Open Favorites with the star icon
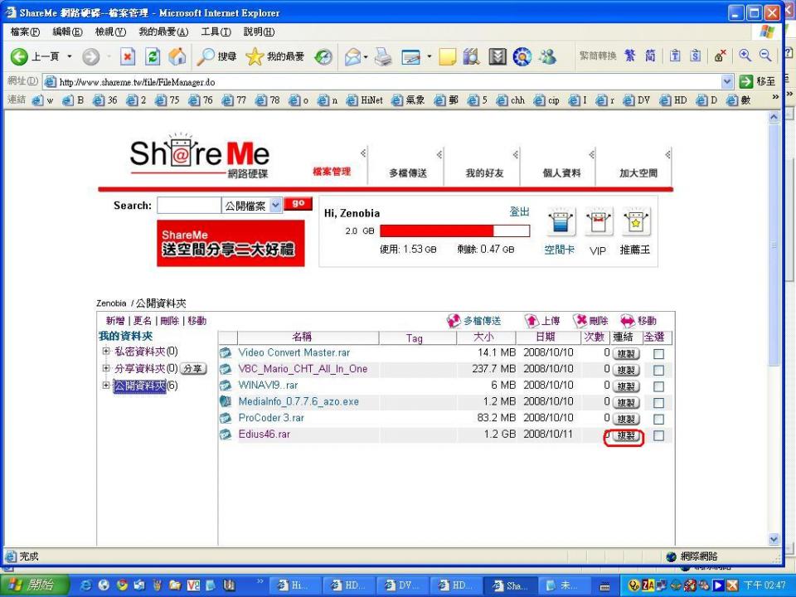 pyautogui.click(x=254, y=56)
